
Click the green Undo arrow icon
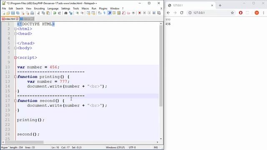(55, 13)
